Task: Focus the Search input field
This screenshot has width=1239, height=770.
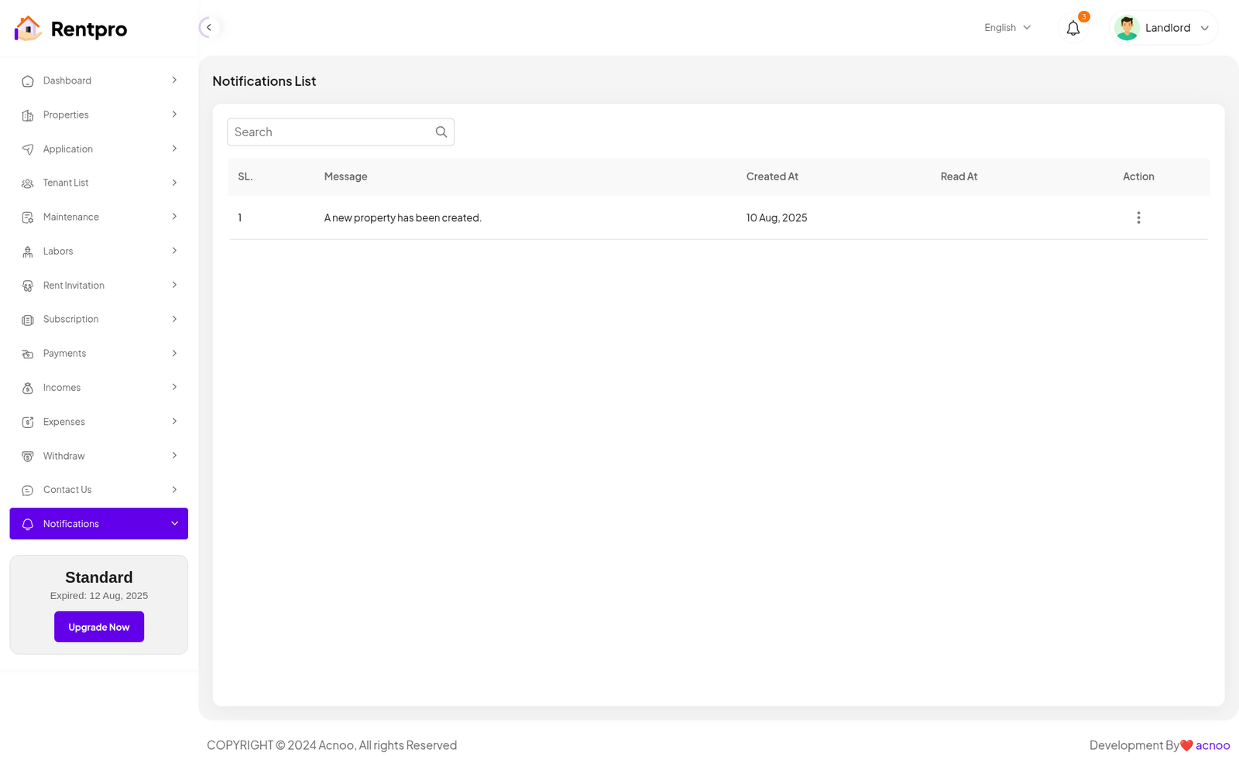Action: tap(331, 132)
